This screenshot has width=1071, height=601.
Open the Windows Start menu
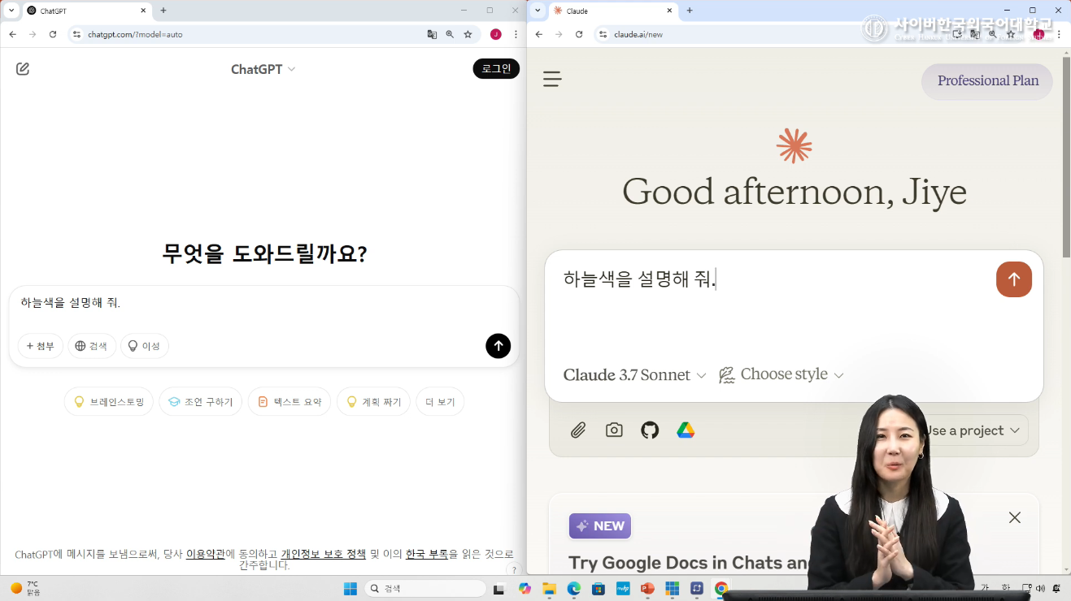(x=350, y=588)
